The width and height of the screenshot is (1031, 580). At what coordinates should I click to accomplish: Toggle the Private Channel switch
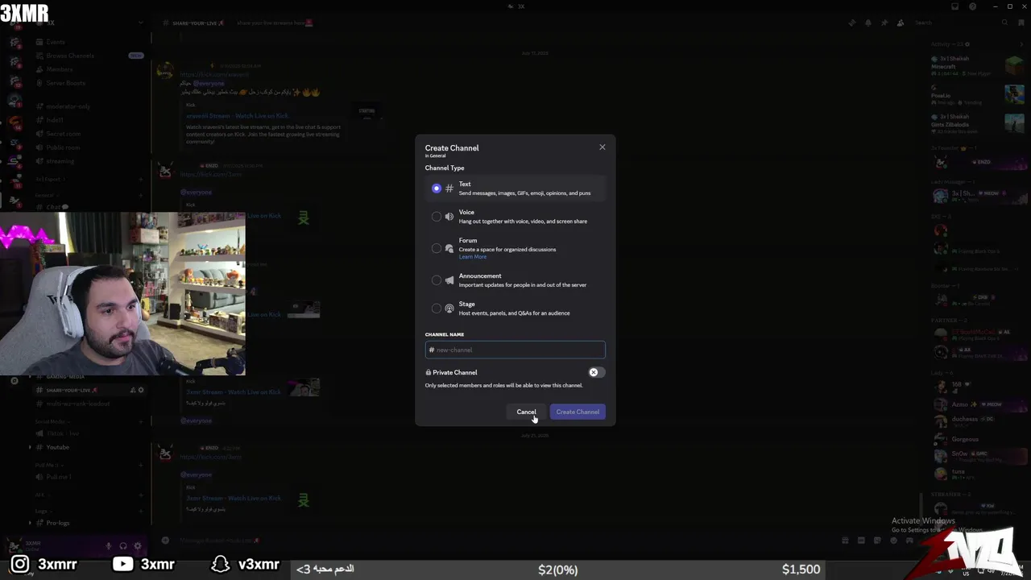(596, 372)
